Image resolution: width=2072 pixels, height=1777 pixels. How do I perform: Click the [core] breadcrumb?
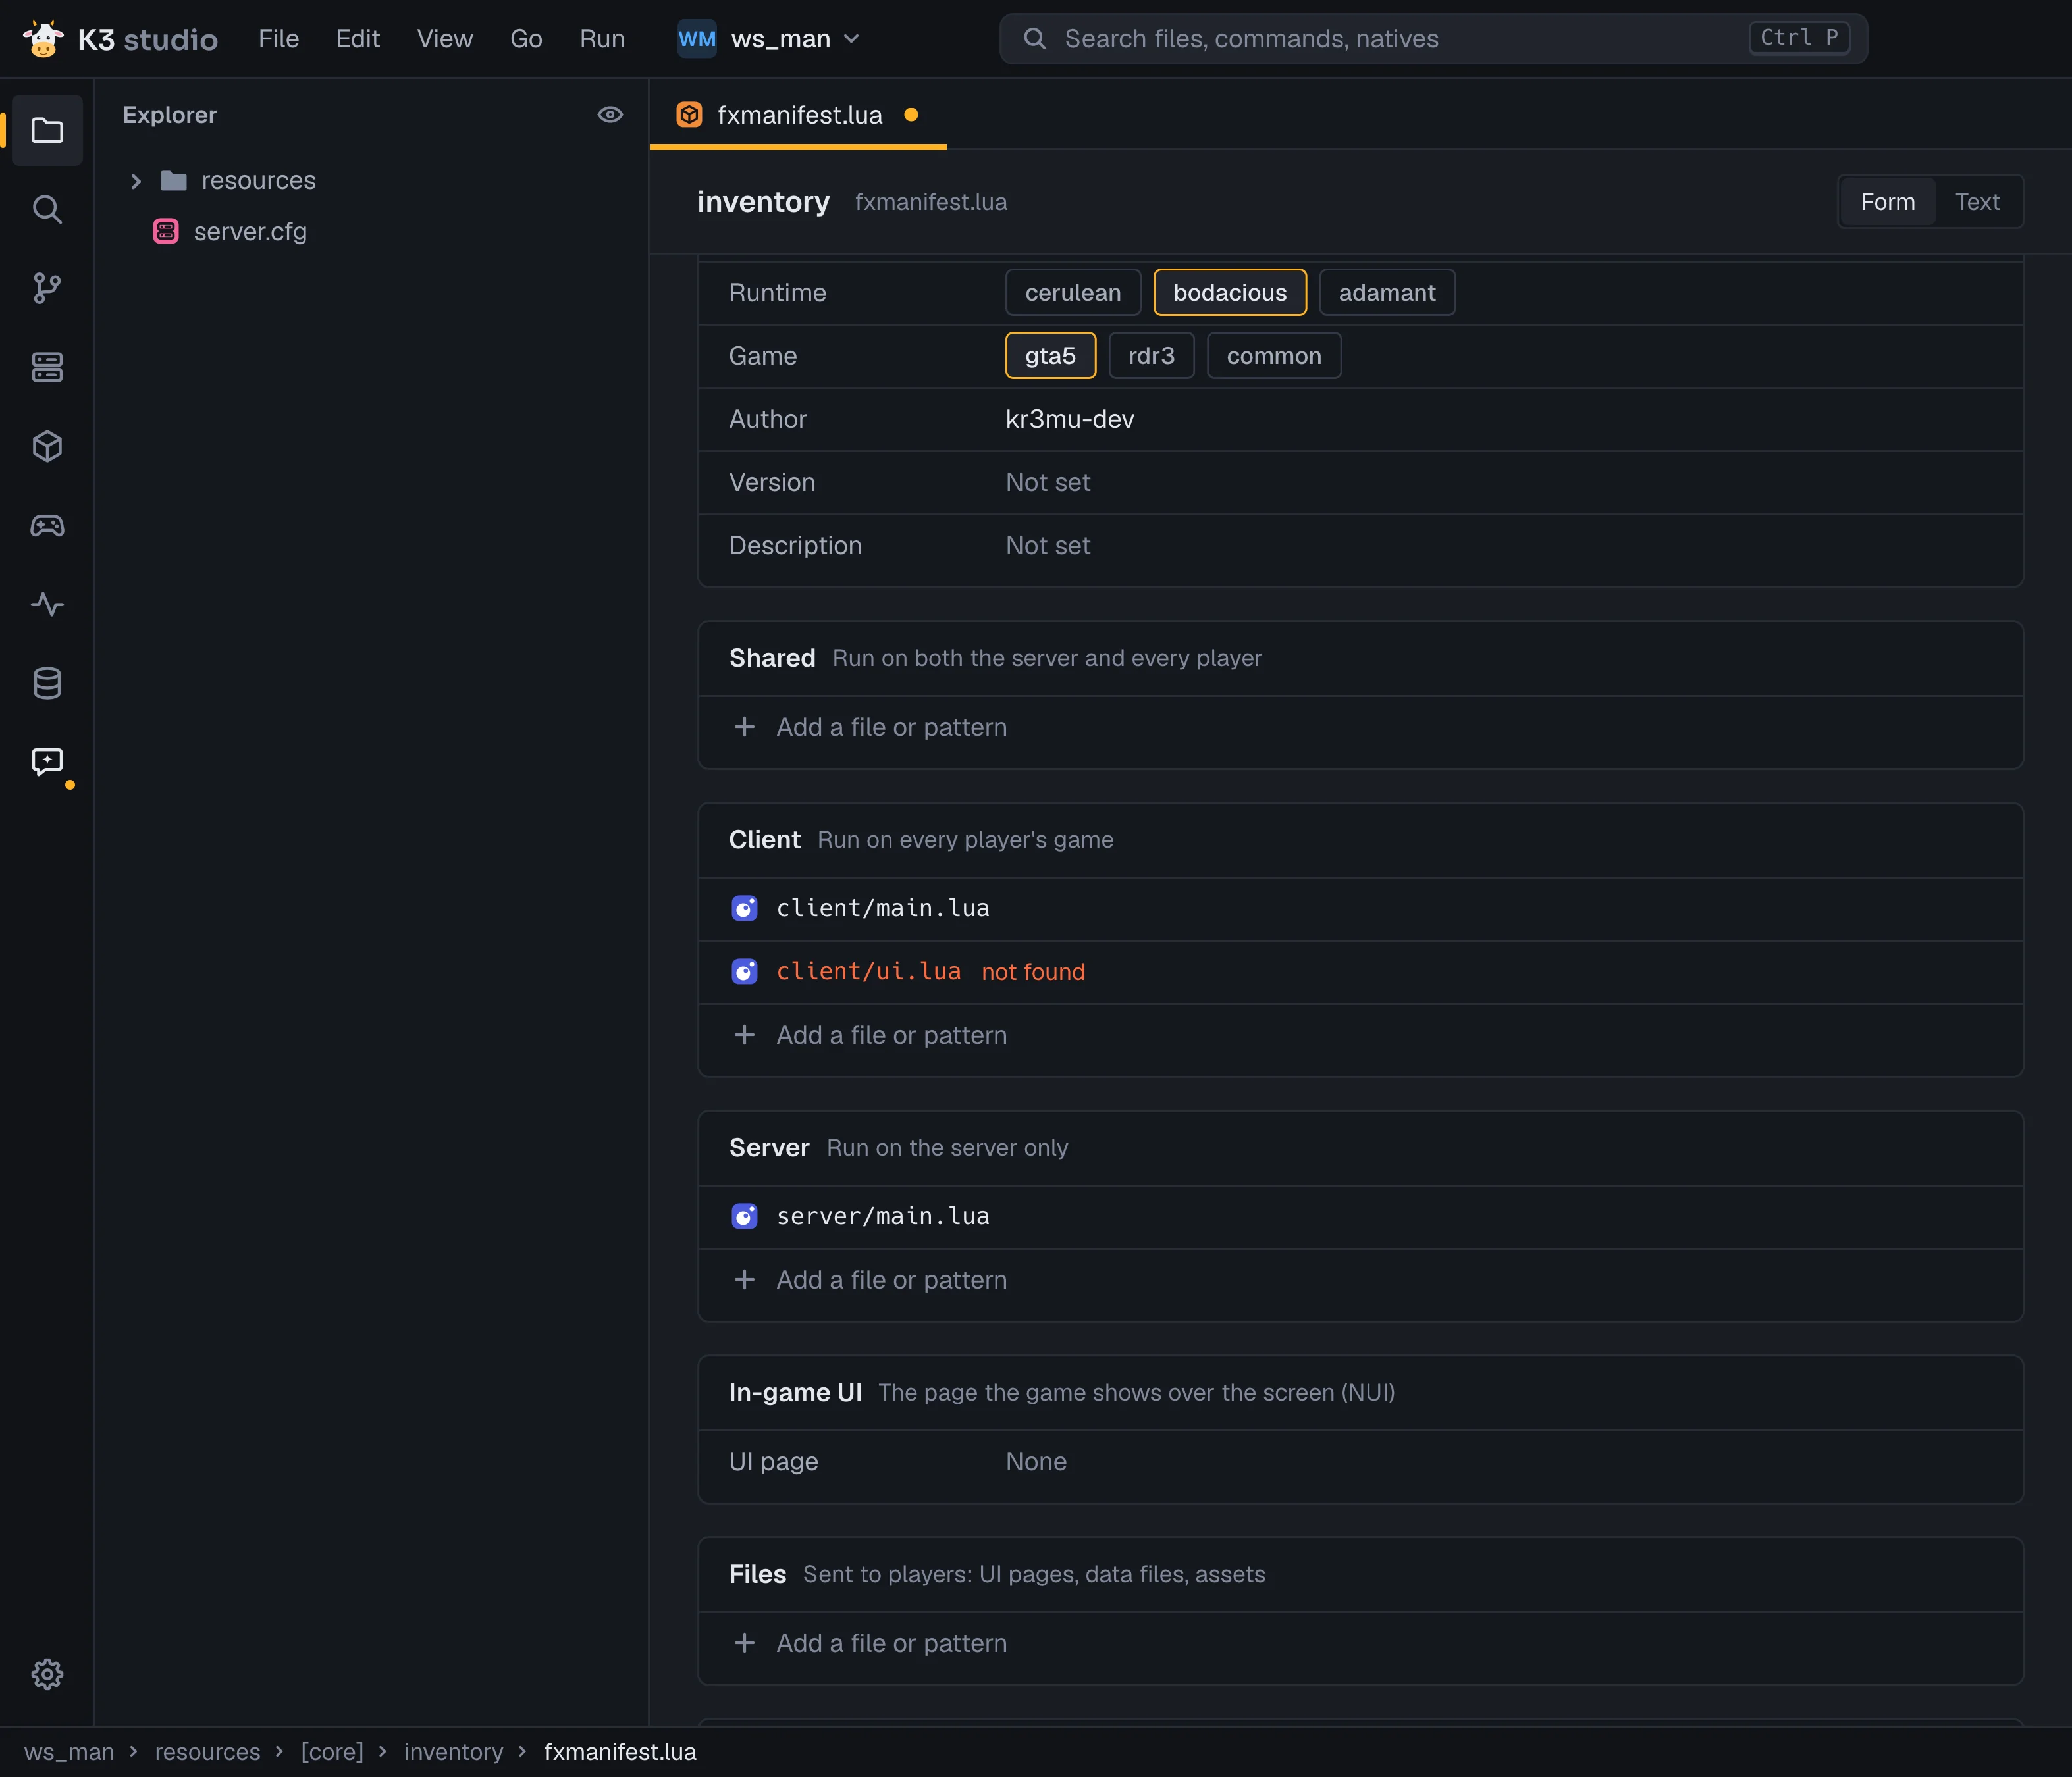coord(332,1752)
